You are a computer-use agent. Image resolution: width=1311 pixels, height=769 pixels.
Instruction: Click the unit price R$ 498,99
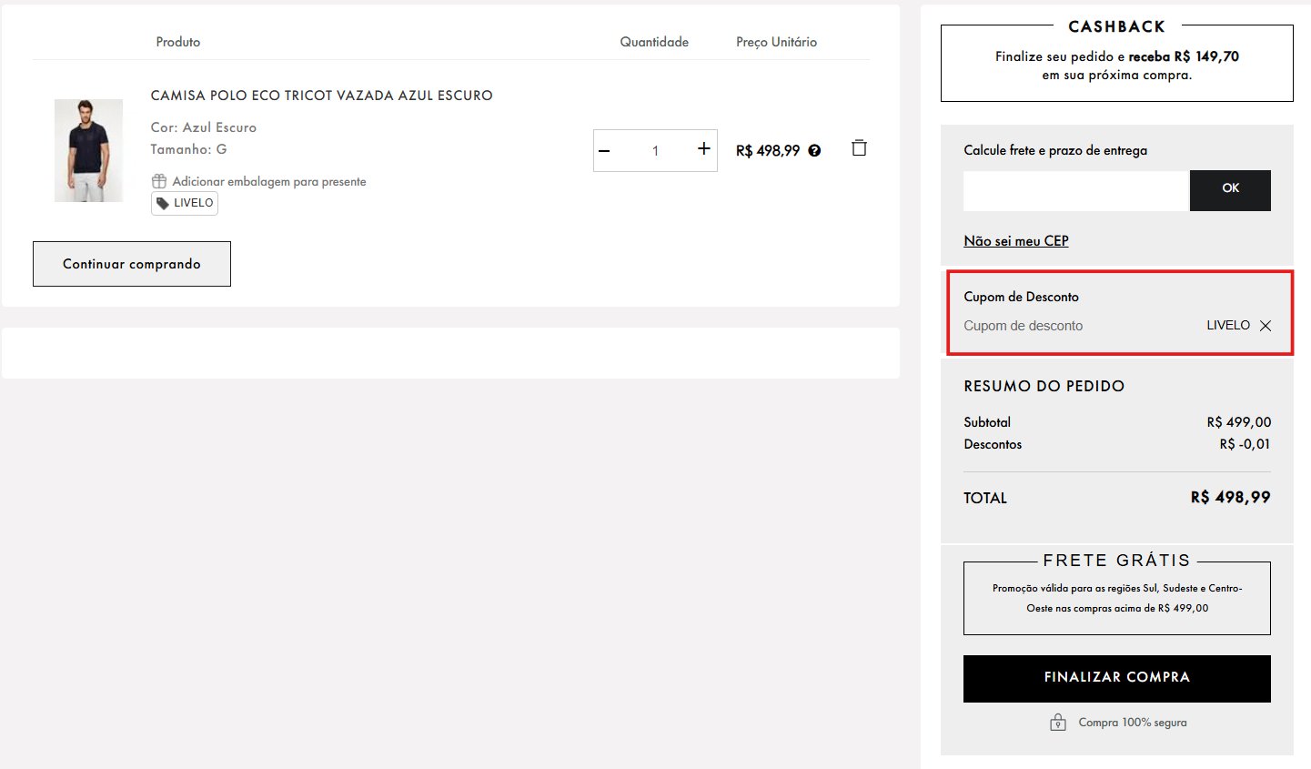(768, 151)
